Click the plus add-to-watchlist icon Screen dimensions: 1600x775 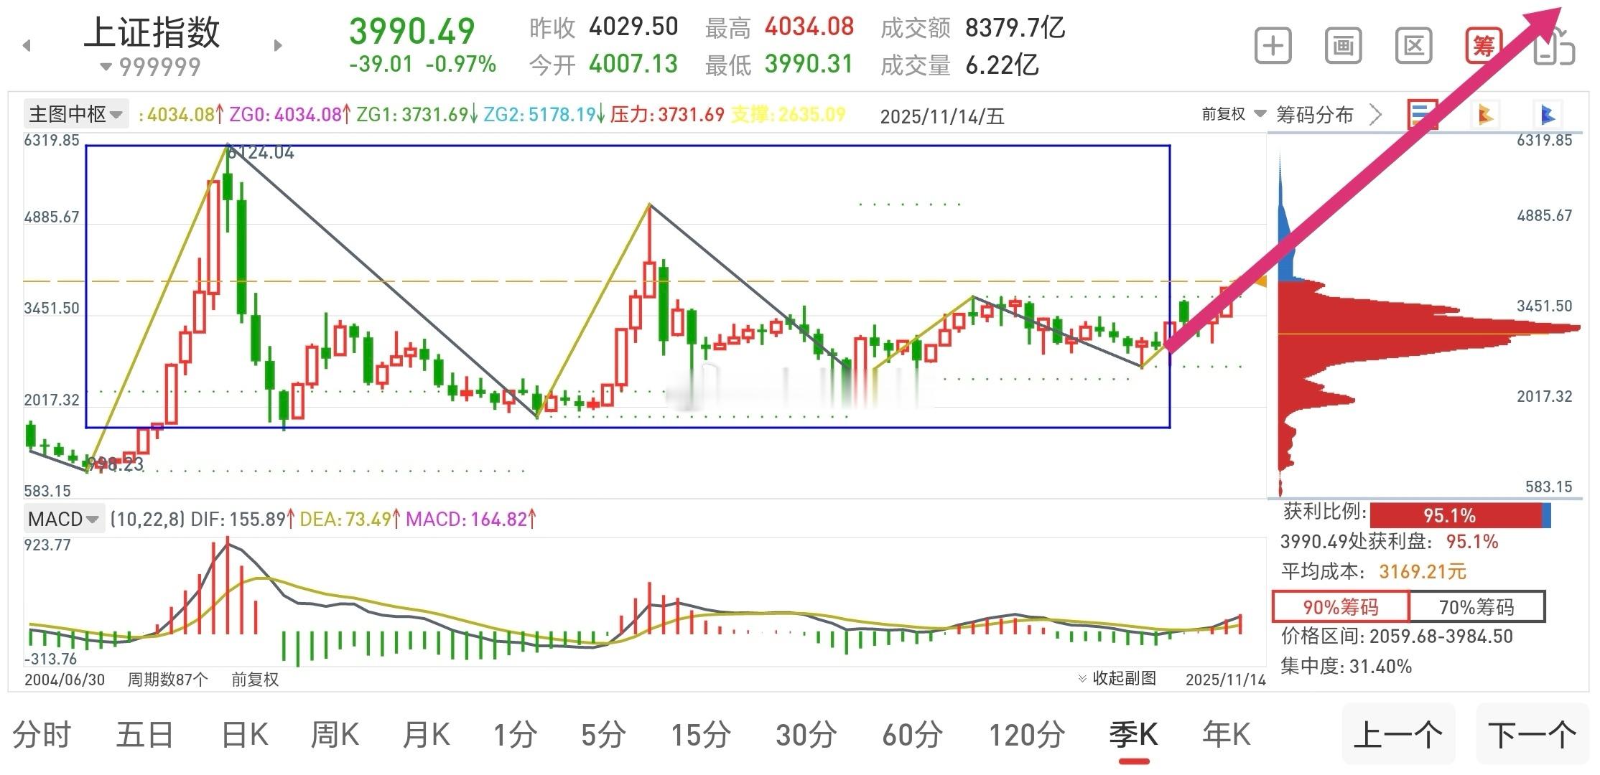pyautogui.click(x=1273, y=47)
